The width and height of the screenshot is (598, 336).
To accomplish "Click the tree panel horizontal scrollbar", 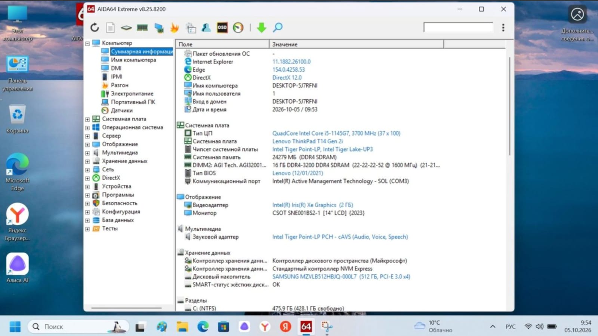I will click(126, 308).
